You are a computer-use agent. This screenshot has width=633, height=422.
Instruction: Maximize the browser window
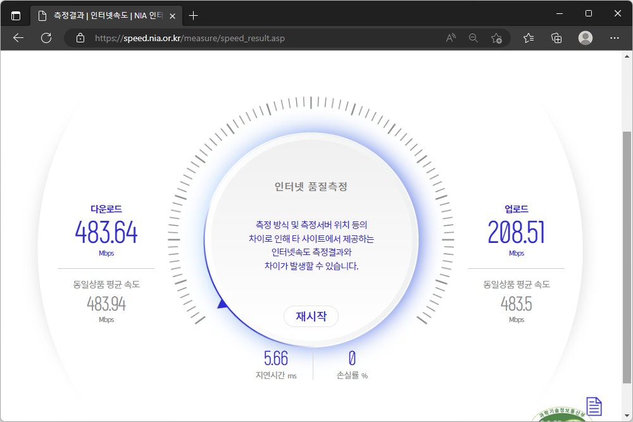[589, 13]
